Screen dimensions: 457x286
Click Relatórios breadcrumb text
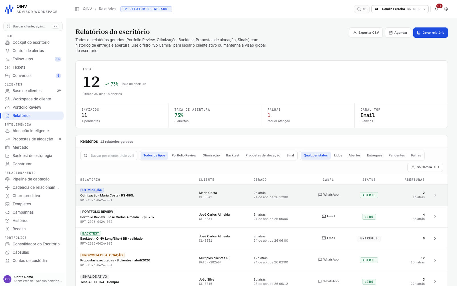[107, 9]
